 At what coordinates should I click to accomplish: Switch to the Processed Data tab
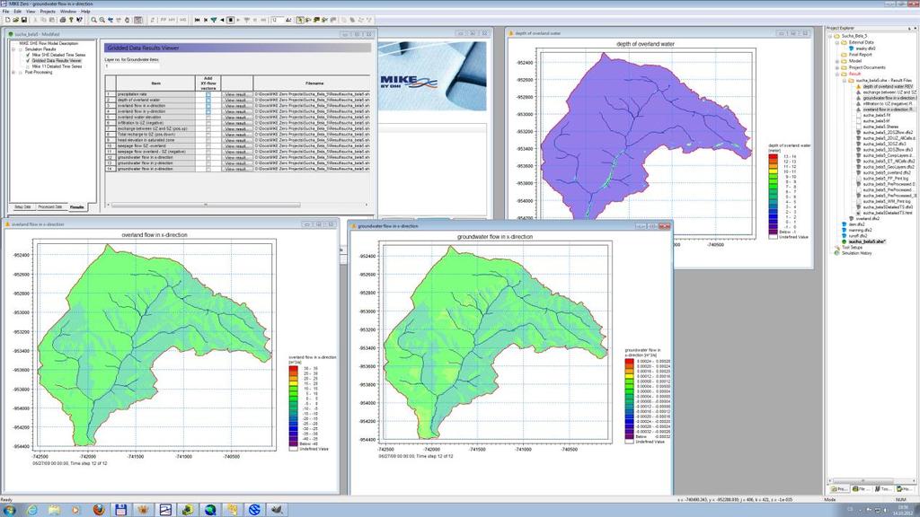(50, 207)
